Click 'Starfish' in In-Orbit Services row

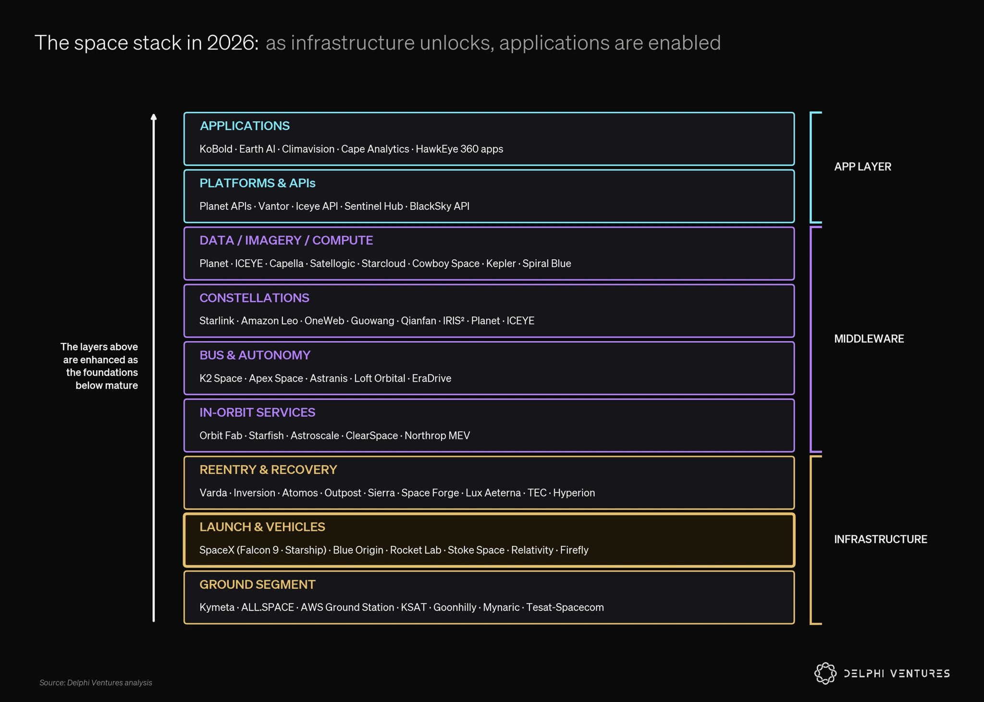pyautogui.click(x=266, y=436)
